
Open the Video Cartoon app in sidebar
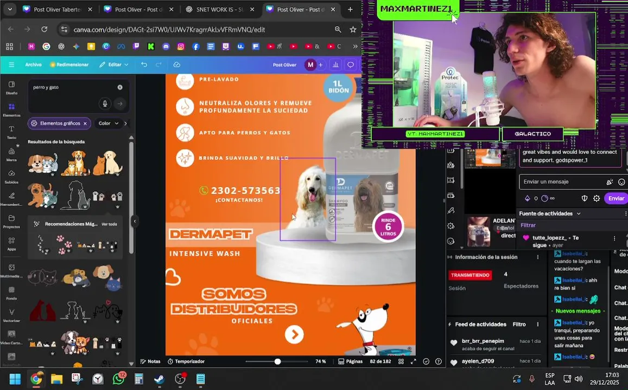11,338
